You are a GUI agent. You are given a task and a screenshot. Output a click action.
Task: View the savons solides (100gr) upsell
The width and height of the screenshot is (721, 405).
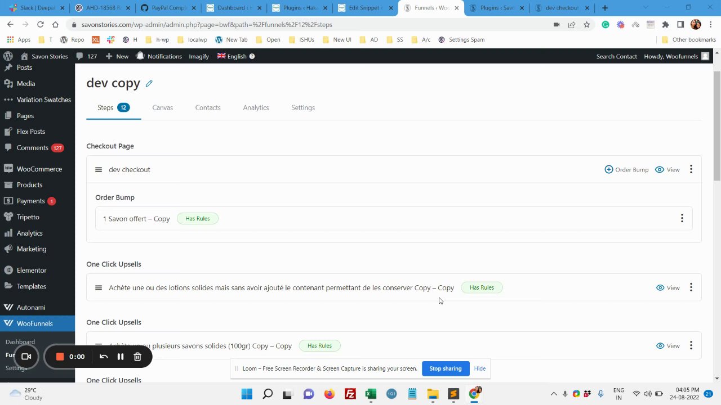pyautogui.click(x=667, y=346)
